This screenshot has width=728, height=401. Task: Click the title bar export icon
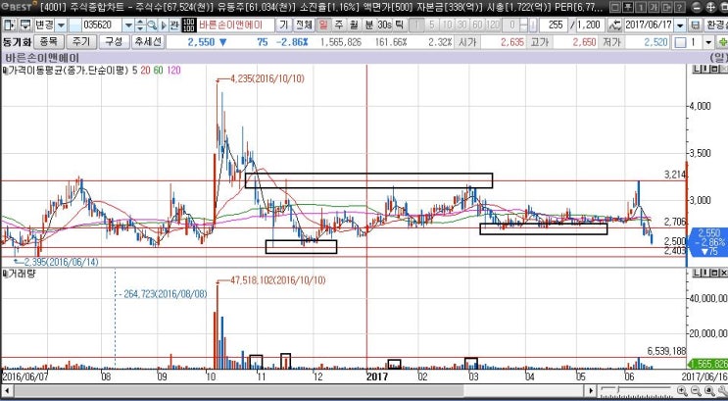click(666, 7)
